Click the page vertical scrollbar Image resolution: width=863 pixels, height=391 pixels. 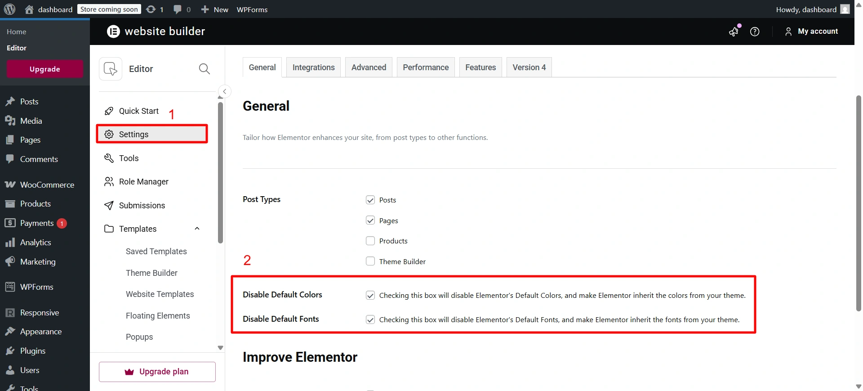[x=859, y=203]
